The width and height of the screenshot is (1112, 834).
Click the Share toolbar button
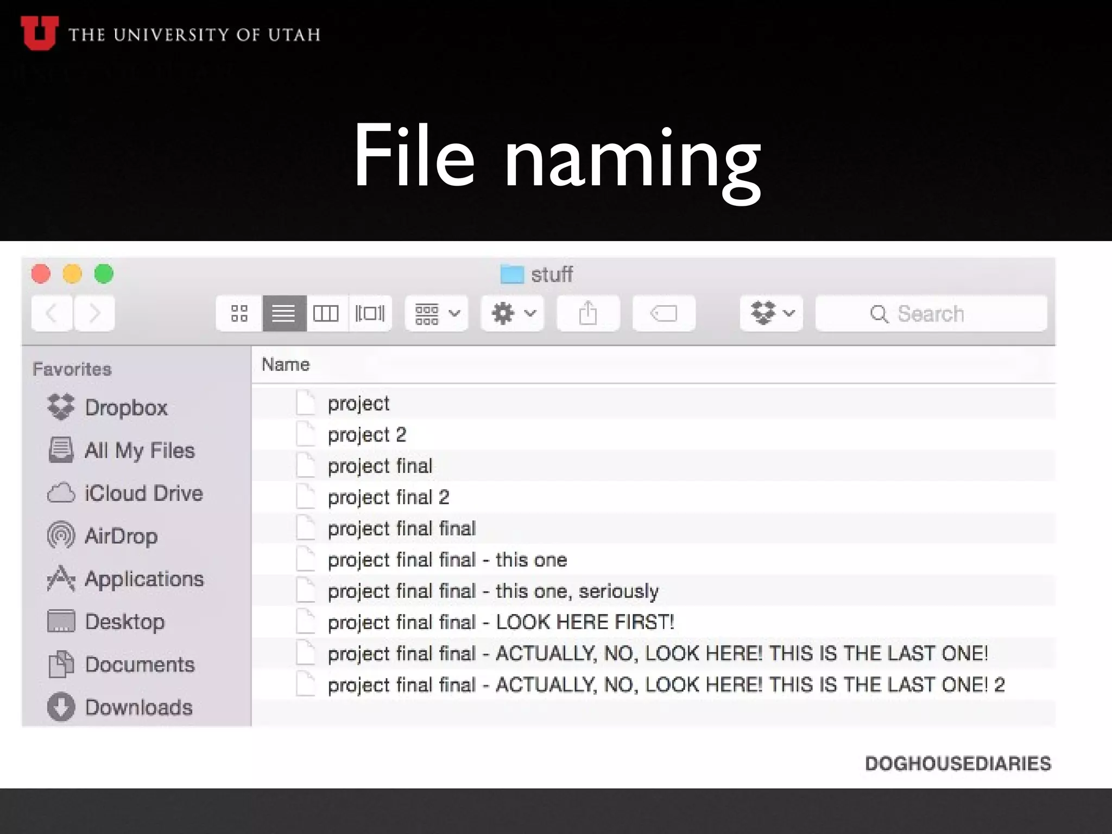(588, 313)
